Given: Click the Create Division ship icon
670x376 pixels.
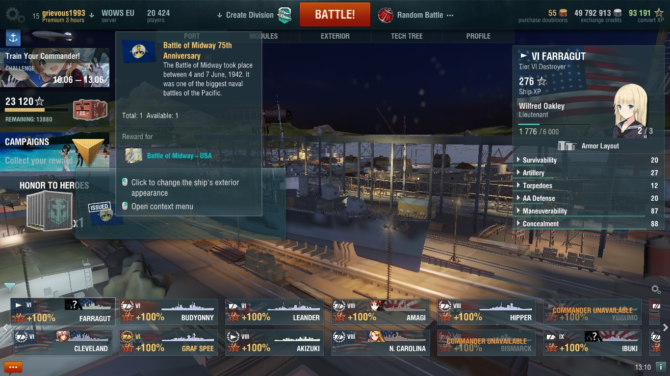Looking at the screenshot, I should click(284, 15).
